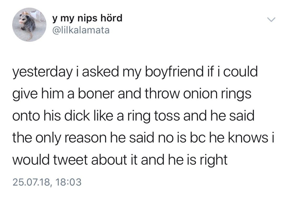Open the tweet options chevron menu
The image size is (287, 197).
point(271,20)
